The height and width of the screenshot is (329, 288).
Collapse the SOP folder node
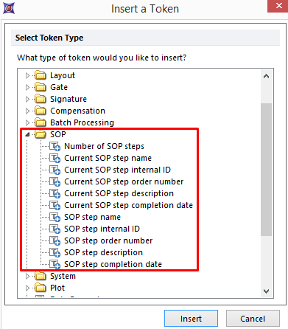pyautogui.click(x=27, y=134)
